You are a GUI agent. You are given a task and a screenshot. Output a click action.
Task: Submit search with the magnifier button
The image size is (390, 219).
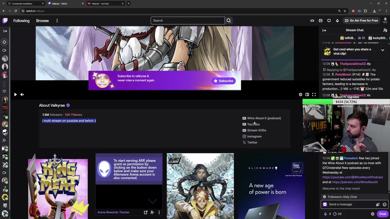(x=229, y=20)
